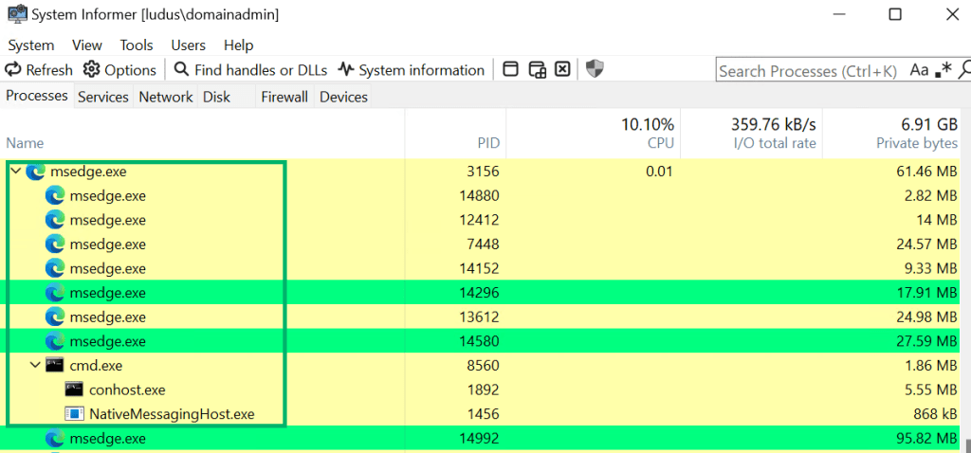Open the System menu
Image resolution: width=971 pixels, height=453 pixels.
click(x=31, y=45)
